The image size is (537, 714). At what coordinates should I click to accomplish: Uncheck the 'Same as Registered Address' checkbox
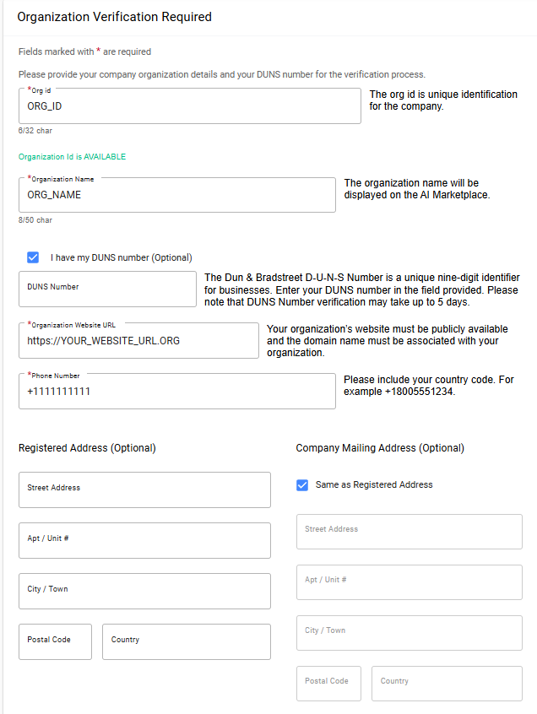[302, 484]
